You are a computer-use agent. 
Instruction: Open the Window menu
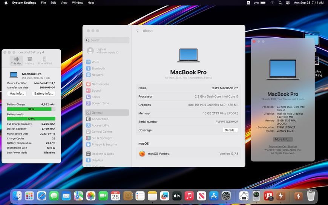pyautogui.click(x=77, y=3)
